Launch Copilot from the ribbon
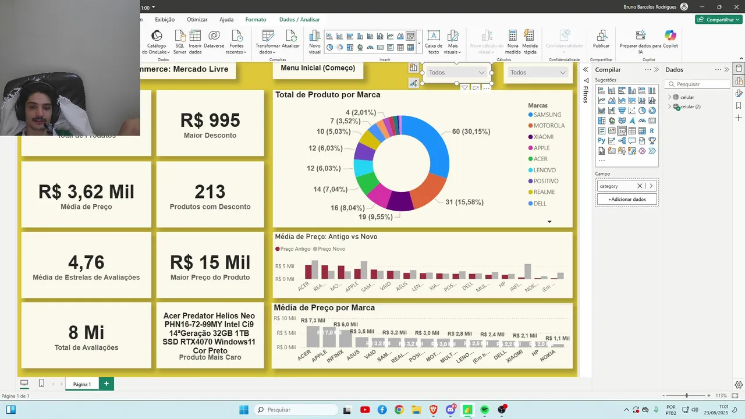 (670, 40)
